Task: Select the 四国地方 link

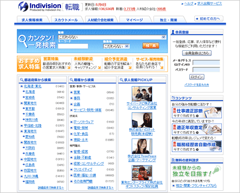Action: [30, 171]
